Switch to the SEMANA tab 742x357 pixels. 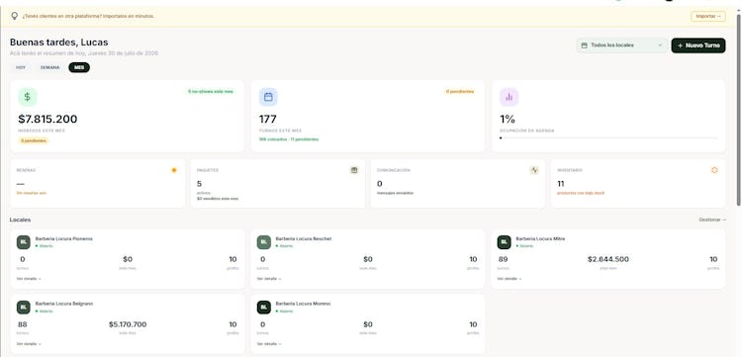49,67
